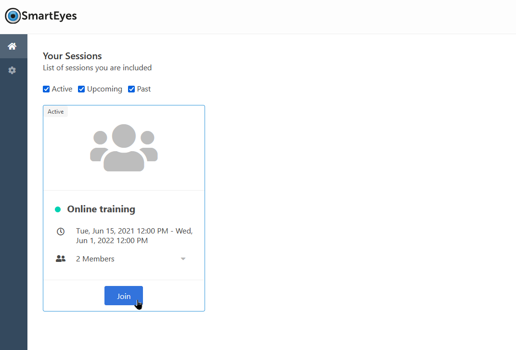The height and width of the screenshot is (350, 516).
Task: Click the clock icon beside session date
Action: [61, 232]
